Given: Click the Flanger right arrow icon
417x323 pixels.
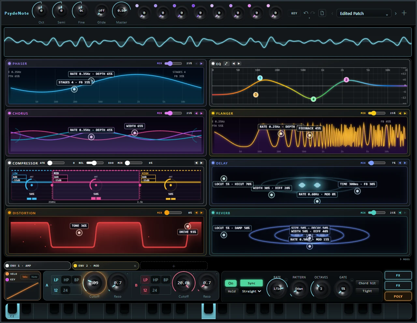Looking at the screenshot, I should 405,113.
